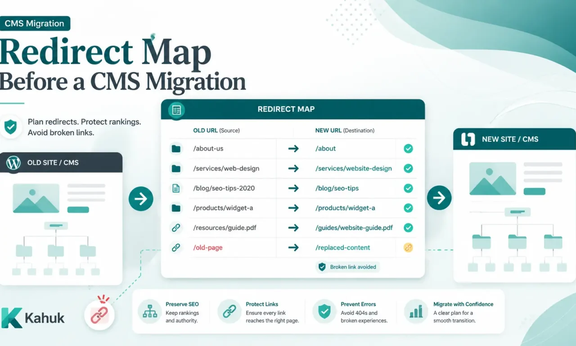Image resolution: width=576 pixels, height=346 pixels.
Task: Click the Redirect Map headline
Action: [x=106, y=52]
